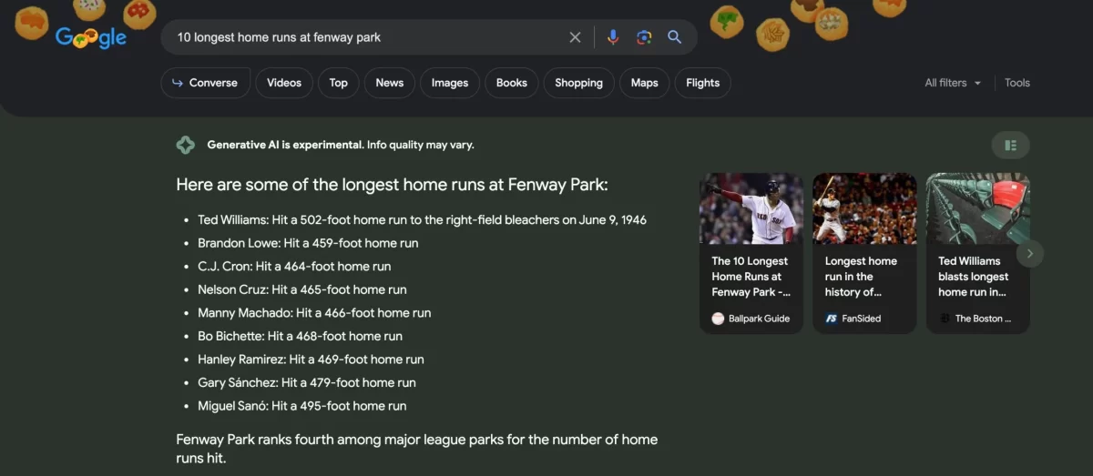Click the Nelson Cruz 465-foot entry
This screenshot has width=1093, height=476.
tap(302, 289)
